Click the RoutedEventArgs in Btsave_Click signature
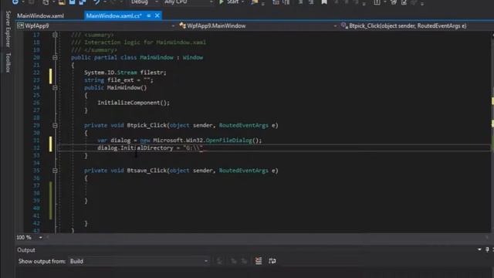This screenshot has height=278, width=494. (x=244, y=171)
